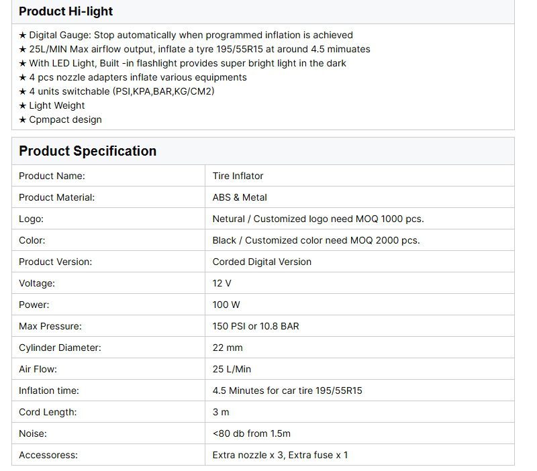This screenshot has width=537, height=471.
Task: Click the "Cord Length:" row label
Action: pos(48,412)
